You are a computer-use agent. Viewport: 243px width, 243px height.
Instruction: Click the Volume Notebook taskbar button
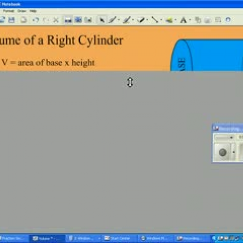(x=47, y=238)
